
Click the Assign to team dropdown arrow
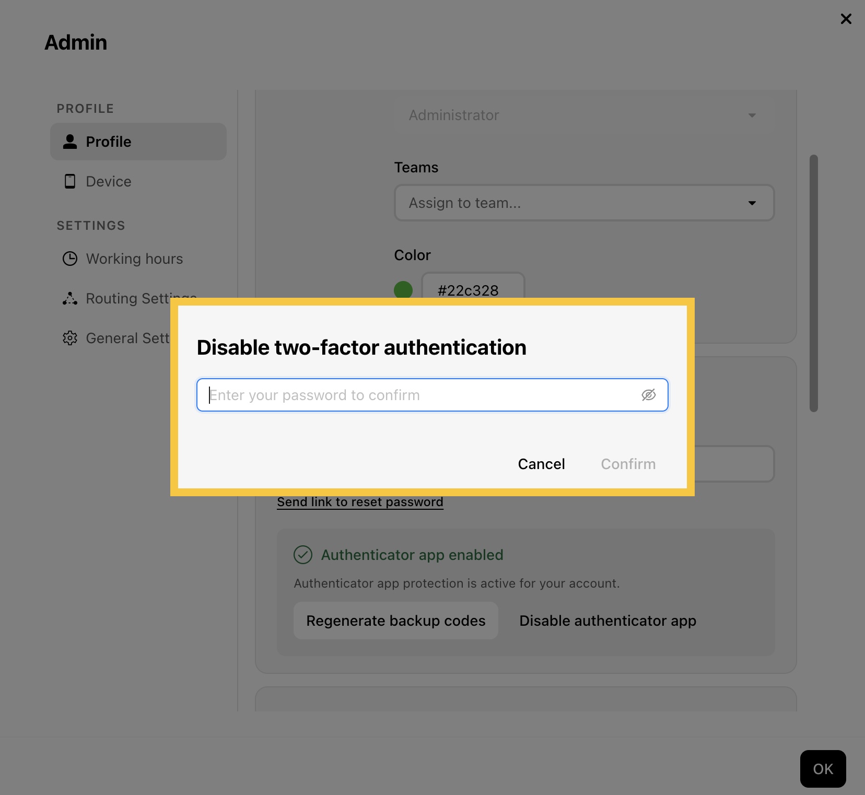point(752,203)
